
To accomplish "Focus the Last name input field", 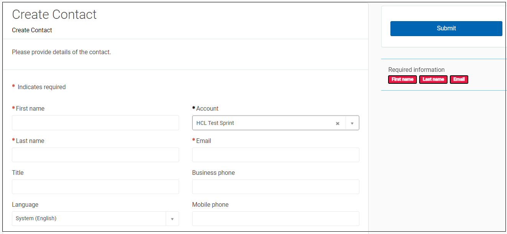I will pos(95,155).
